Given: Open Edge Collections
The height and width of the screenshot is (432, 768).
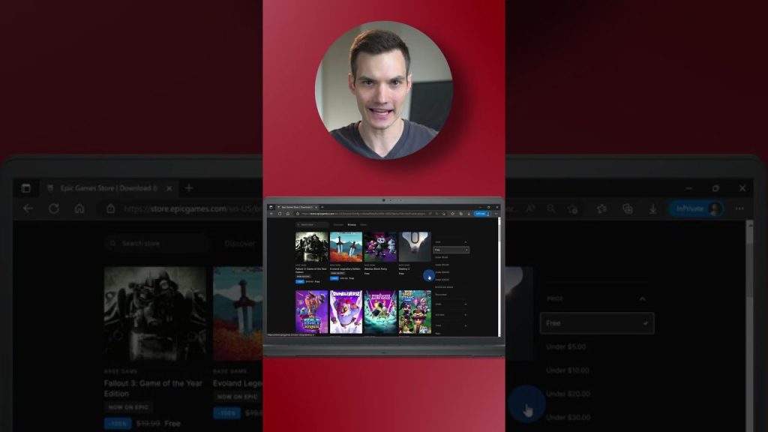Looking at the screenshot, I should [x=628, y=209].
